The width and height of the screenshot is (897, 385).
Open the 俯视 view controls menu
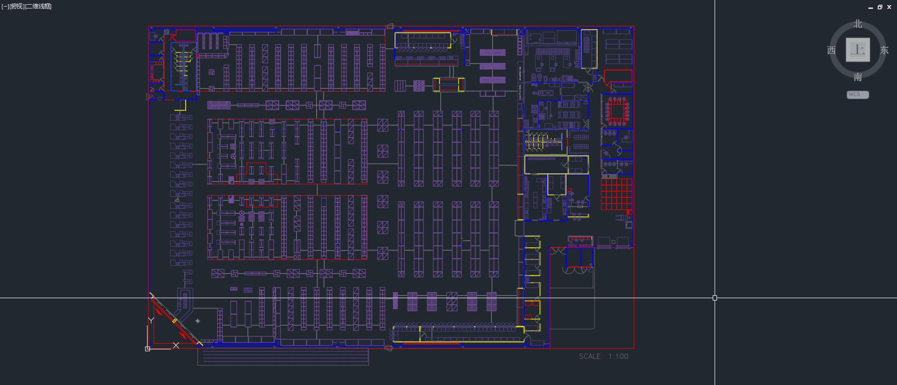(17, 7)
